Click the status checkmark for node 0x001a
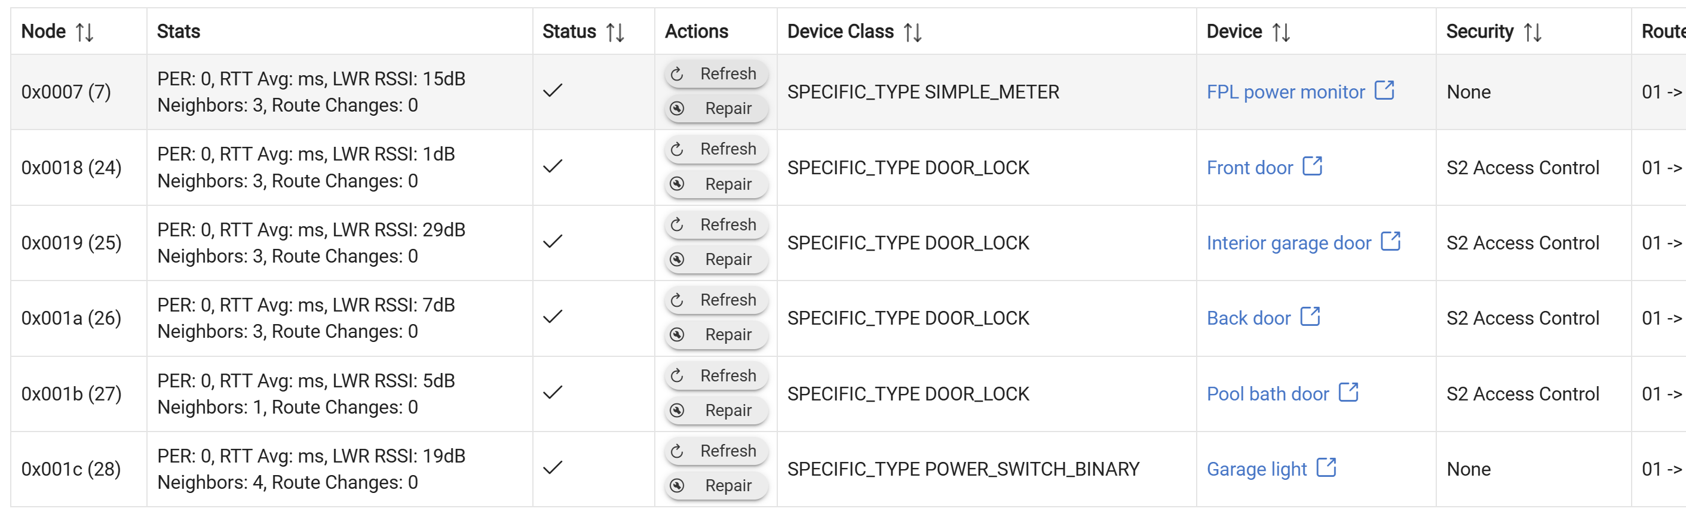The width and height of the screenshot is (1686, 527). (x=553, y=317)
